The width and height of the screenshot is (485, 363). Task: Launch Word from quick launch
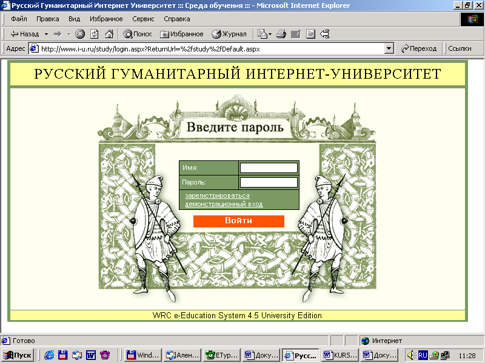tap(91, 355)
